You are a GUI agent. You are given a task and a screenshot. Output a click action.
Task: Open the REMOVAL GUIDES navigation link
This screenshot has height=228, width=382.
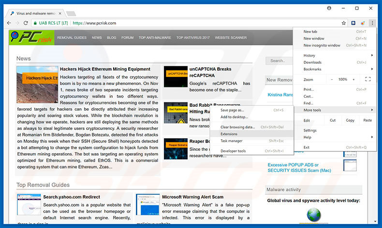[x=71, y=38]
